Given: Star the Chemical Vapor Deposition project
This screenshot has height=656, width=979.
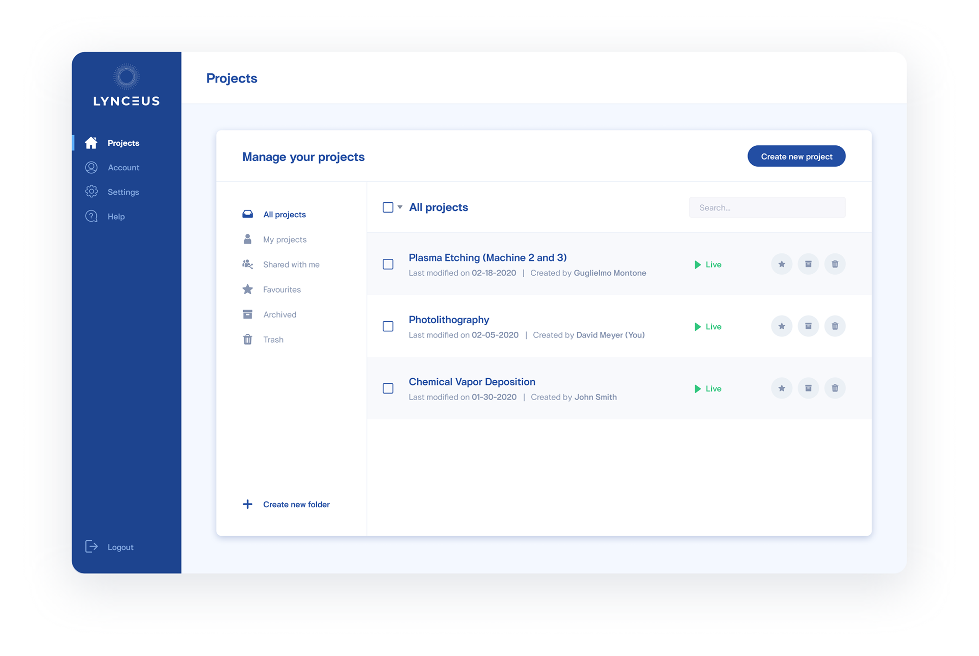Looking at the screenshot, I should pyautogui.click(x=781, y=388).
